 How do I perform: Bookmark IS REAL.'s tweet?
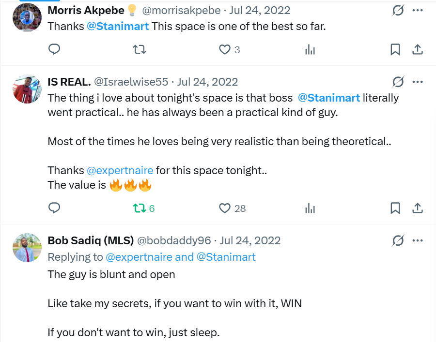pos(395,208)
